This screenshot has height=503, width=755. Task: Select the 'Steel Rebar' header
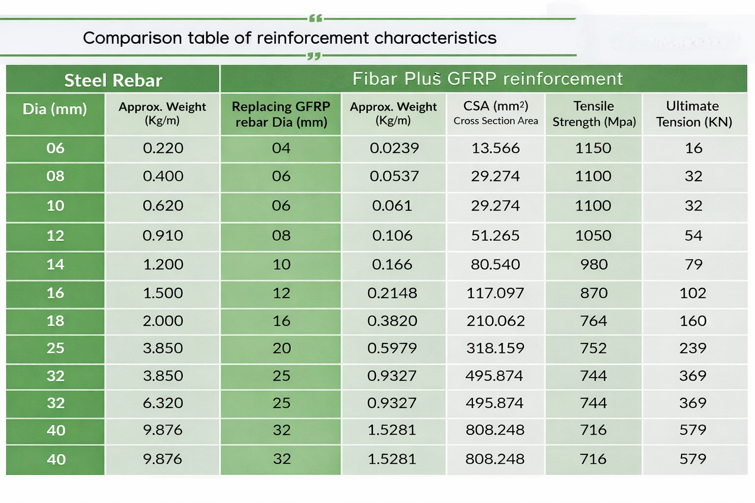pyautogui.click(x=113, y=80)
